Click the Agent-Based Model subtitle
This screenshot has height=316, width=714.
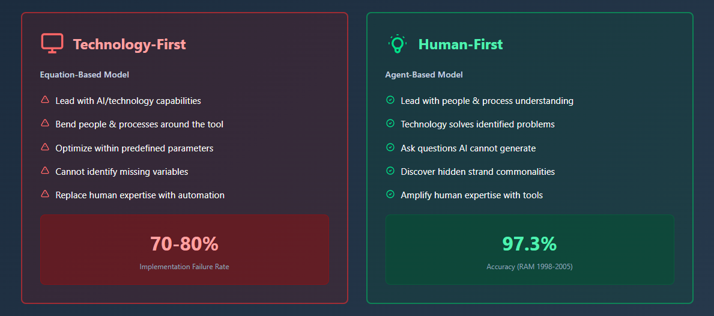tap(424, 75)
